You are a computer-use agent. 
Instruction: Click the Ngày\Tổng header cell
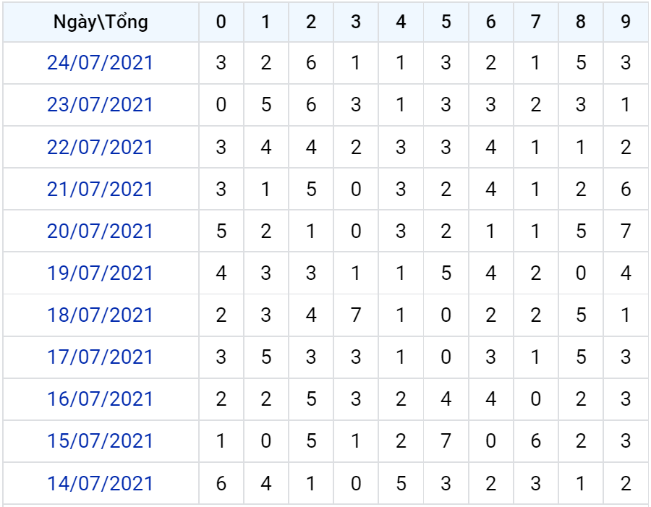101,22
